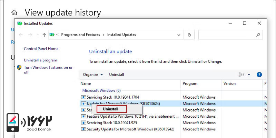
Task: Click Microsoft Windows program cell for KB5013942
Action: tap(199, 129)
